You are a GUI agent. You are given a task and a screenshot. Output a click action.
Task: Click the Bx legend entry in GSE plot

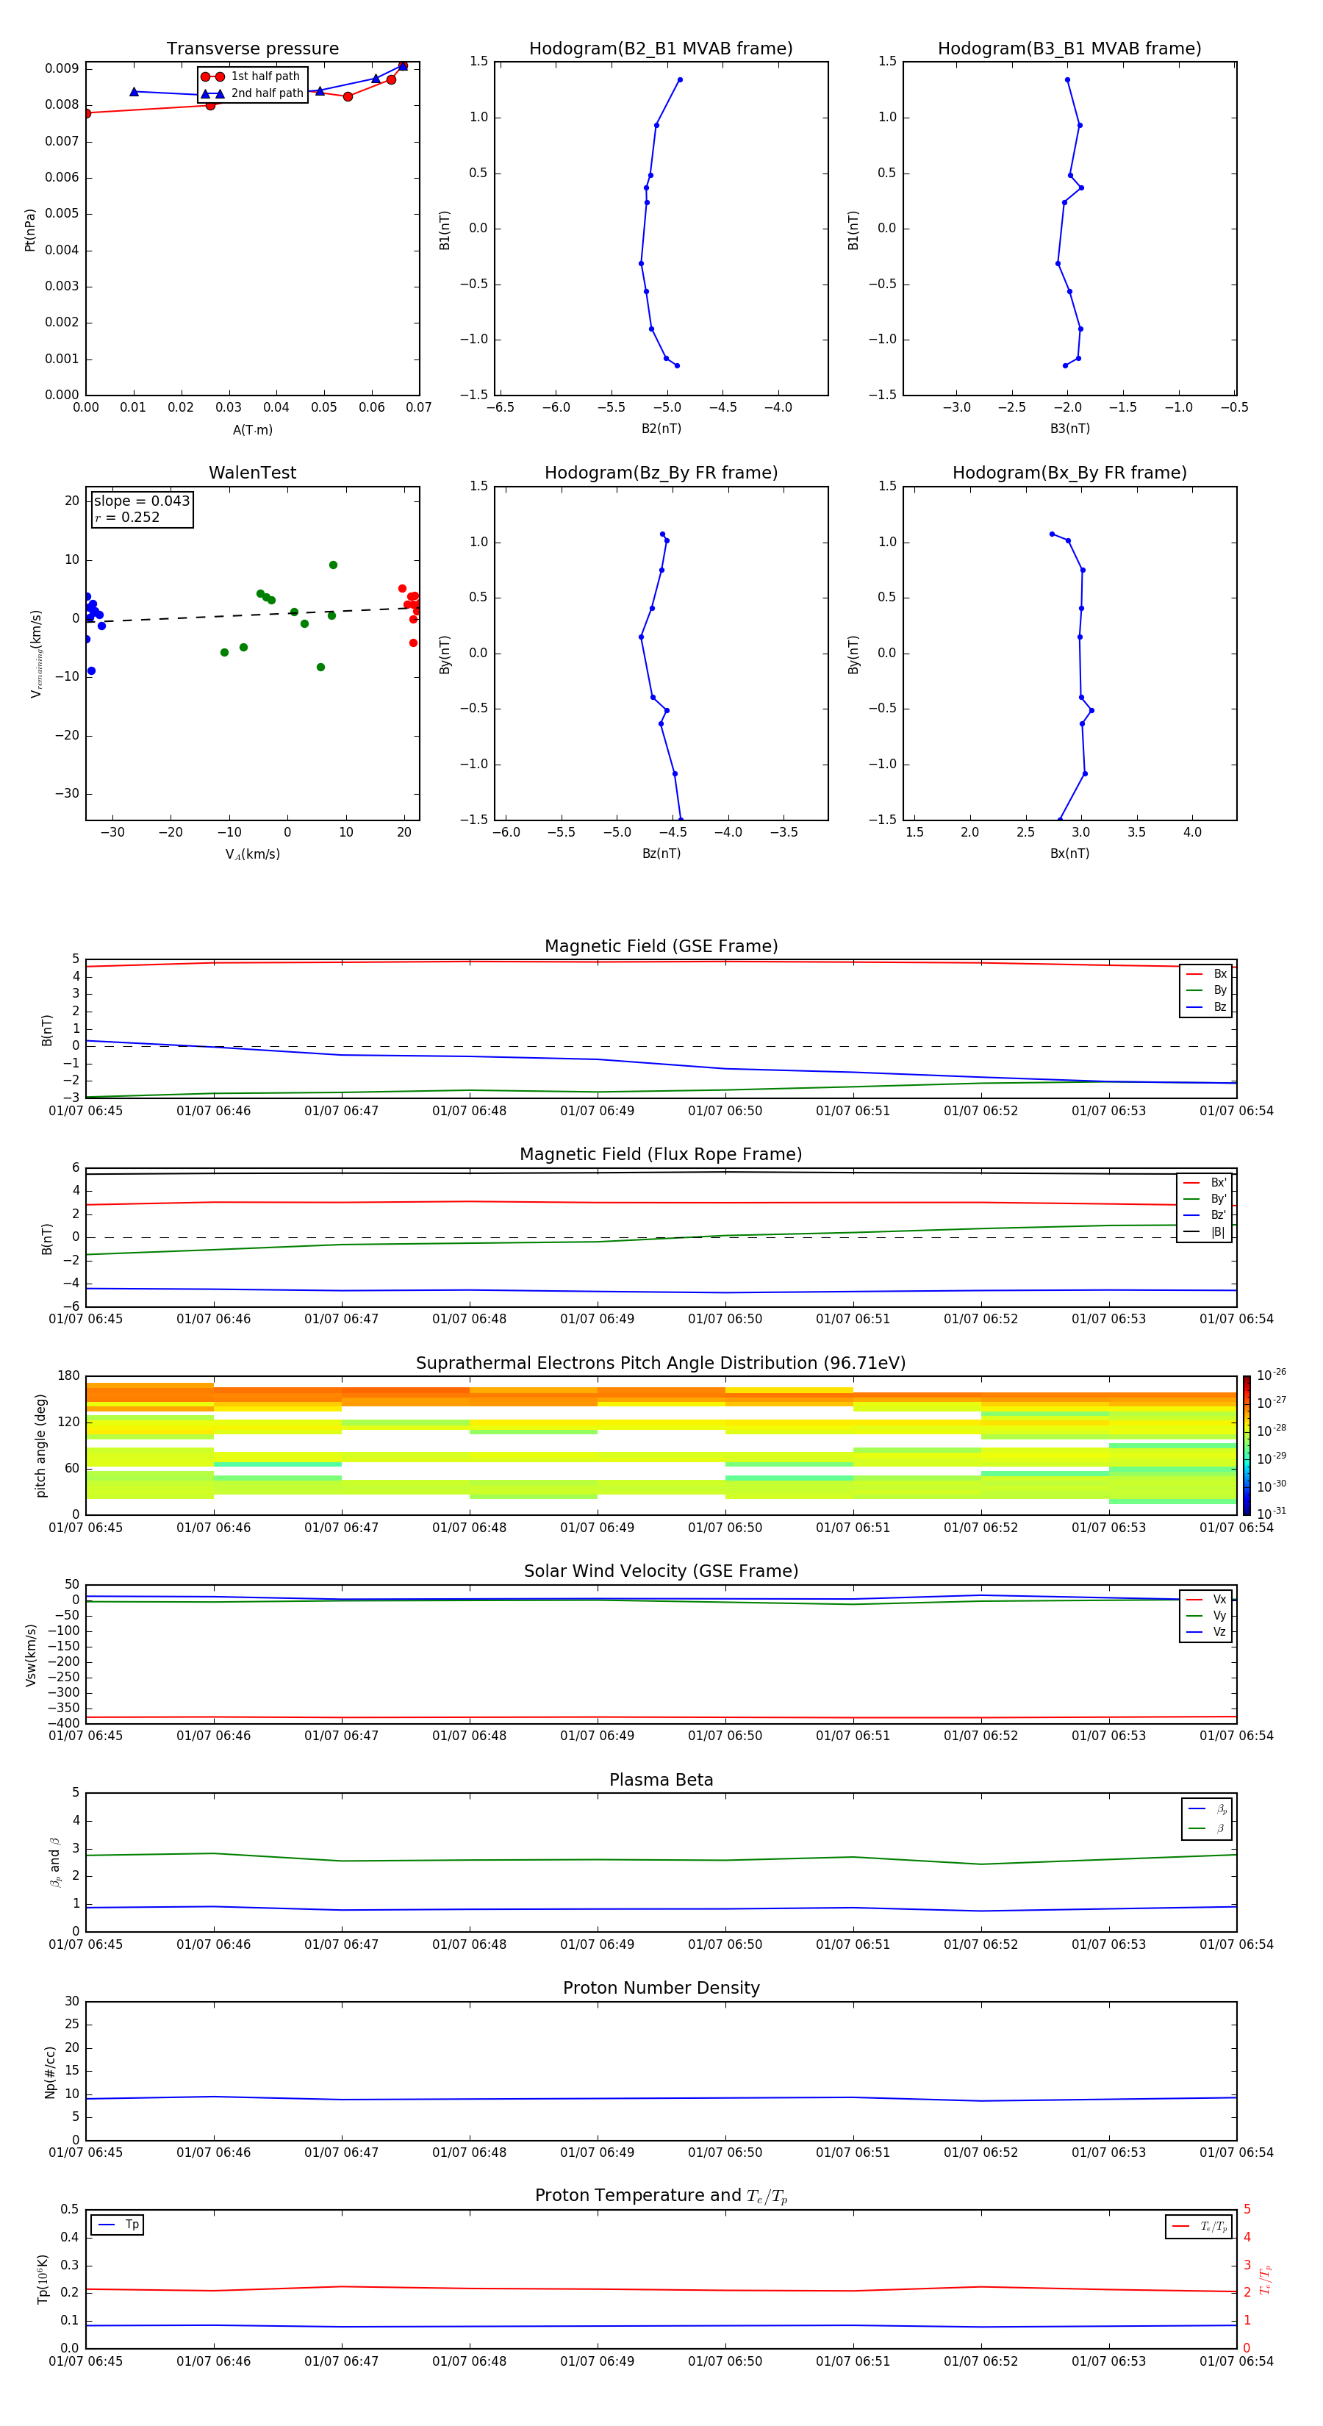point(1206,974)
